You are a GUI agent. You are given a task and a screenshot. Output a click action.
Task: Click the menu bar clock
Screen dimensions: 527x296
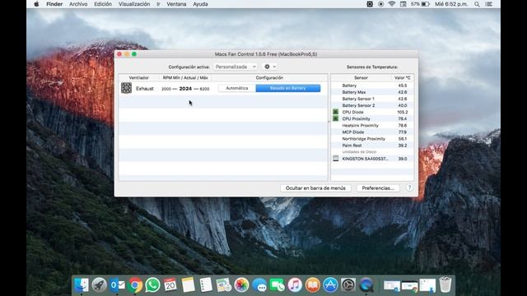pos(451,4)
